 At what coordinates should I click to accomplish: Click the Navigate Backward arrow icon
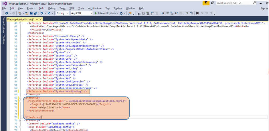tap(7, 13)
